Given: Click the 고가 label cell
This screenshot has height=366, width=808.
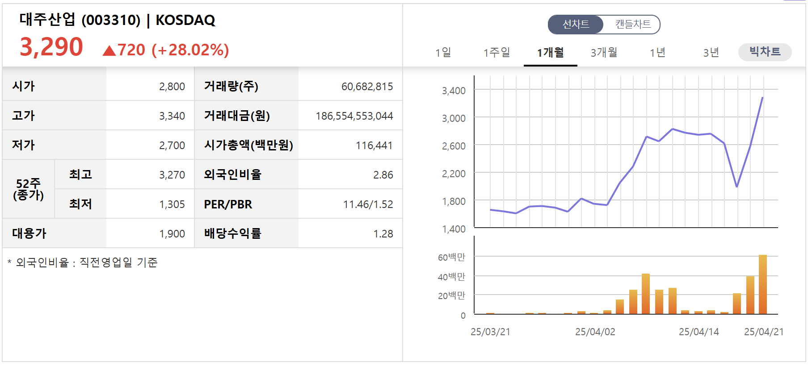Looking at the screenshot, I should tap(54, 116).
